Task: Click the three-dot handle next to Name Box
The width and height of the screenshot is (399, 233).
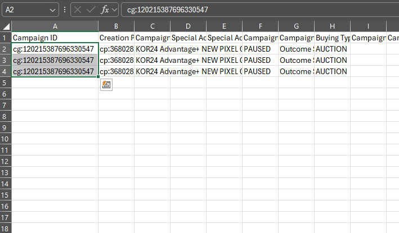Action: (64, 10)
